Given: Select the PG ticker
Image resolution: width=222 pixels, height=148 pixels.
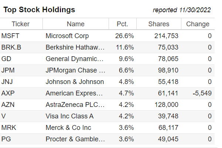Looking at the screenshot, I should click(6, 139).
